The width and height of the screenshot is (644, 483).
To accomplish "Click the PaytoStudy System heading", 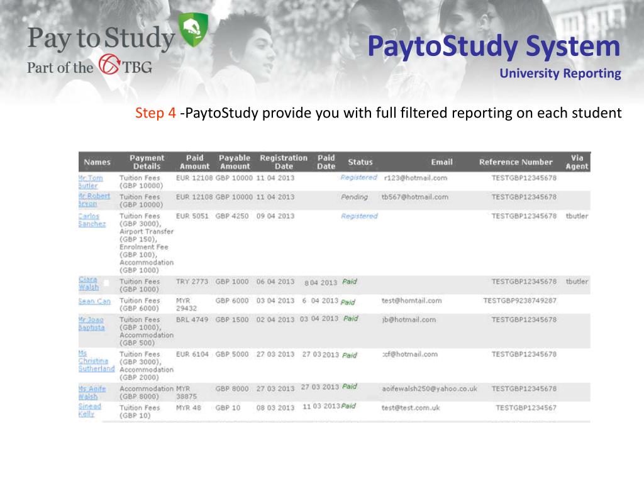I will tap(494, 46).
